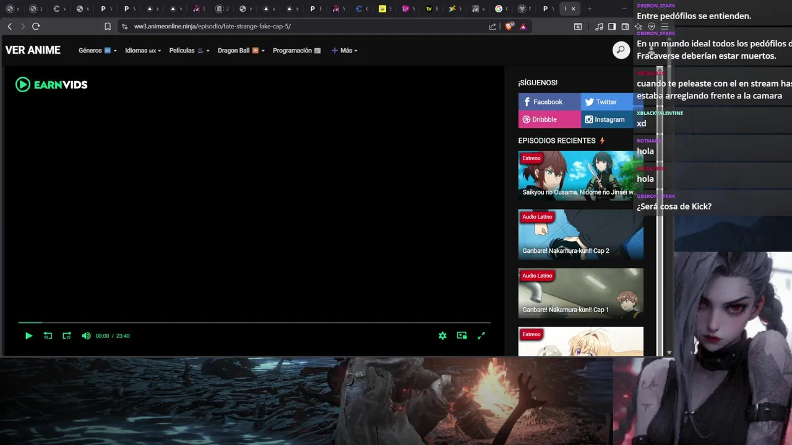This screenshot has height=445, width=792.
Task: Open the Dribbble follow button
Action: [549, 119]
